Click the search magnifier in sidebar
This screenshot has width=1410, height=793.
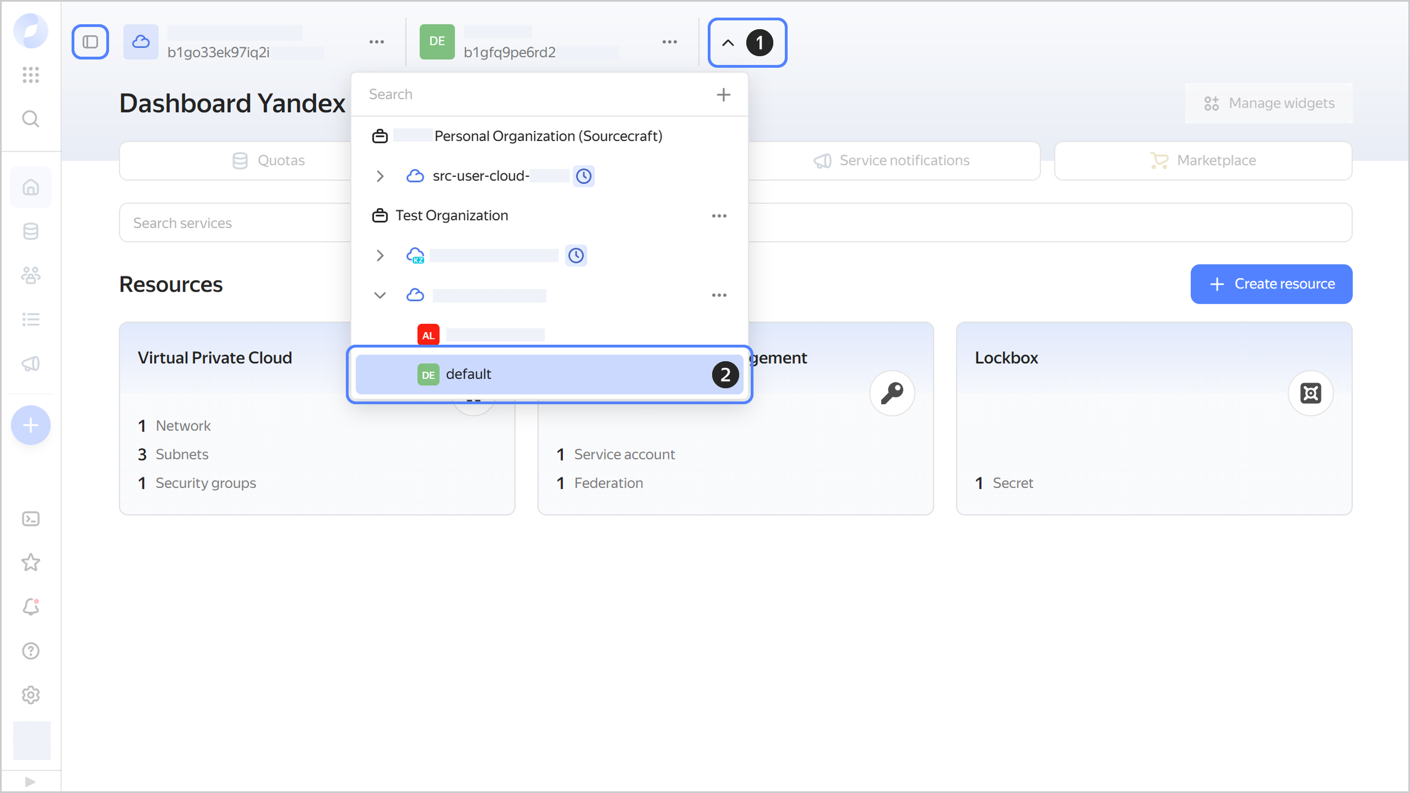coord(31,118)
